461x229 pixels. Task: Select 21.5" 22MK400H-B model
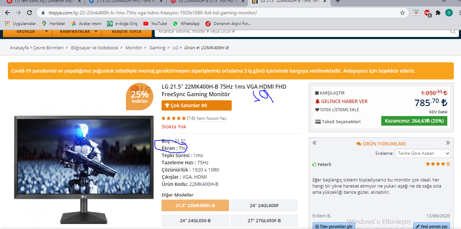pos(195,205)
